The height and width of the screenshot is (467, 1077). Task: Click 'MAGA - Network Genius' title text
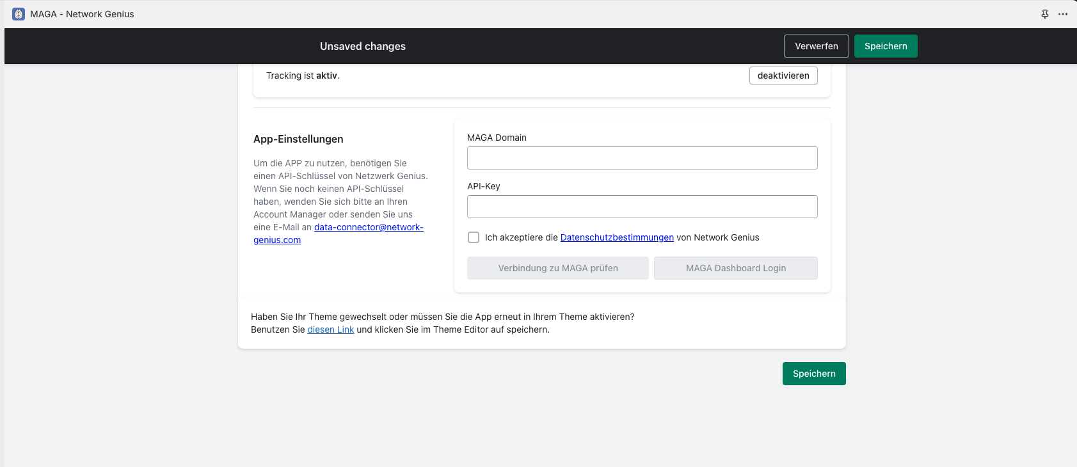[x=82, y=14]
